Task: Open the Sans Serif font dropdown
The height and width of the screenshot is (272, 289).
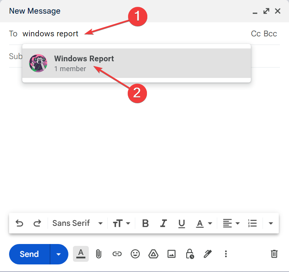Action: pyautogui.click(x=77, y=223)
